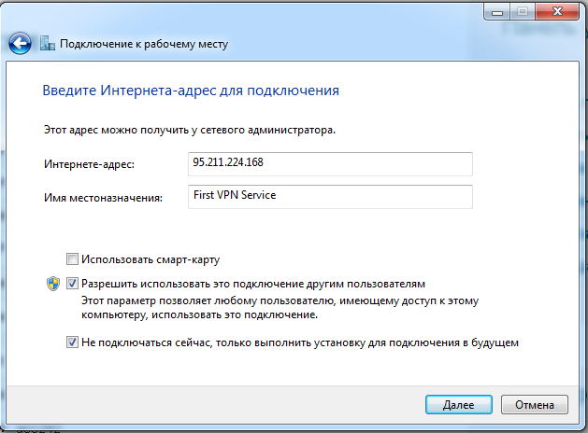Uncheck 'Разрешить использовать это подключение другим пользователям'

pyautogui.click(x=72, y=283)
